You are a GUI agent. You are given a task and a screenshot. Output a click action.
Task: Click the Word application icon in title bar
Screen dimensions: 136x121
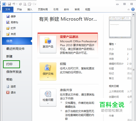(x=4, y=4)
